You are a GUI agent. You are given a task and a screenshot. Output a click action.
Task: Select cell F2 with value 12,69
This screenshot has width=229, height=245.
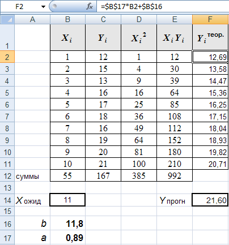point(210,57)
